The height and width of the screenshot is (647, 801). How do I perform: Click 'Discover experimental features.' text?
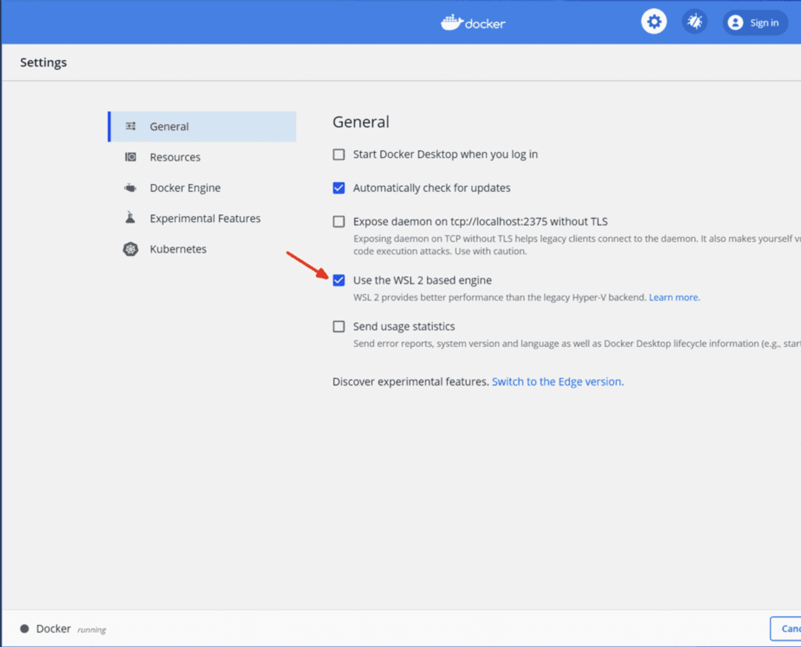(x=411, y=382)
